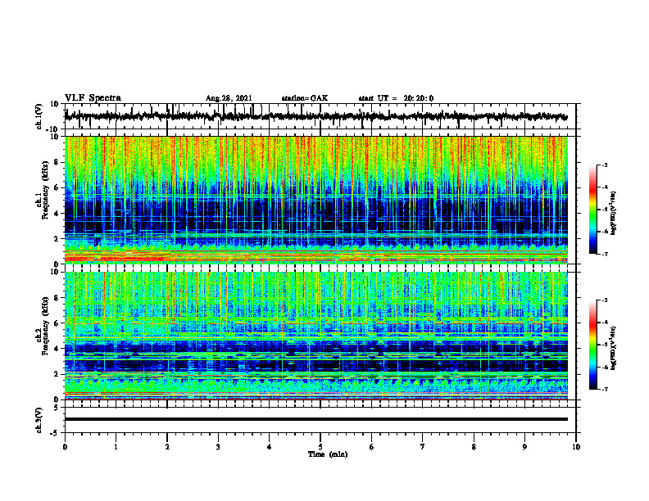Click the "-3" tick on ch.1 colorbar
649x501 pixels.
point(604,165)
